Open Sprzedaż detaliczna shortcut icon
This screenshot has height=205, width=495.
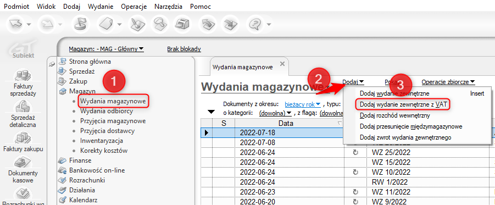point(23,106)
